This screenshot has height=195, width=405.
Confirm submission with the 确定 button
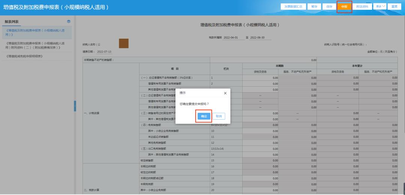[204, 116]
